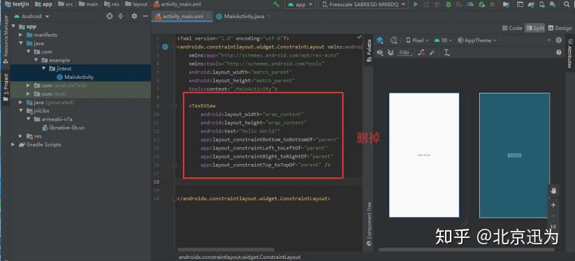Click the green checkmark inspection indicator
Screen dimensions: 575x261
359,38
